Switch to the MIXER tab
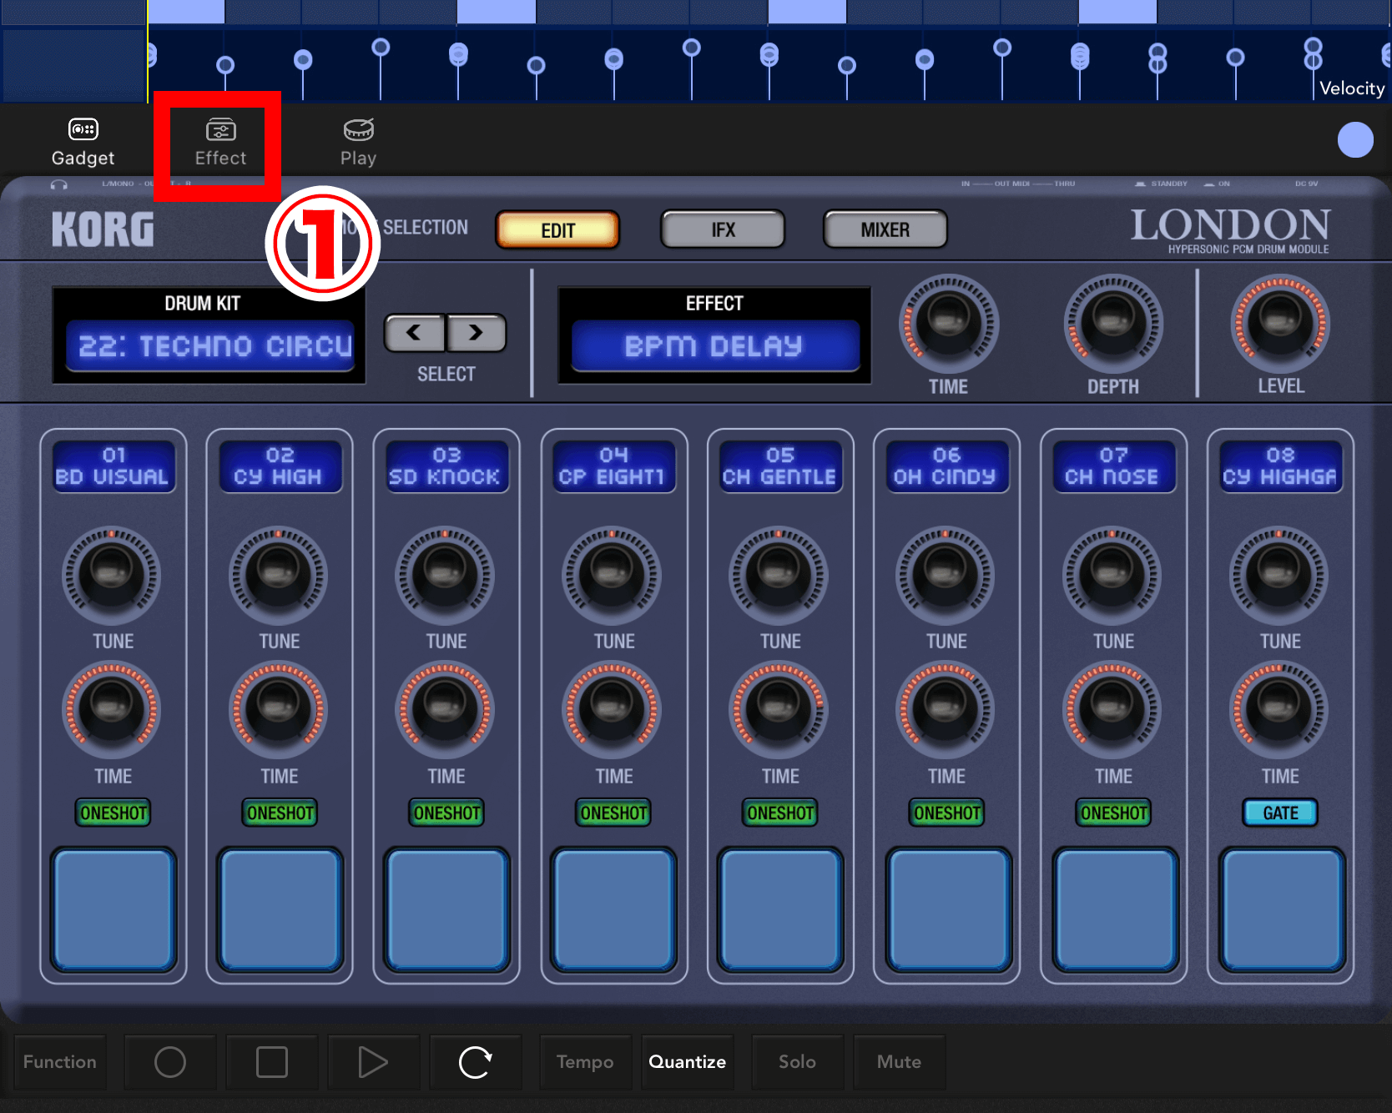 click(x=885, y=229)
